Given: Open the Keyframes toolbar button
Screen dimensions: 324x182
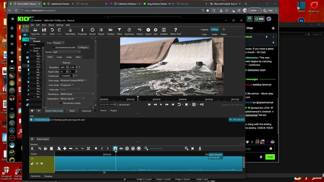Looking at the screenshot, I should click(129, 31).
